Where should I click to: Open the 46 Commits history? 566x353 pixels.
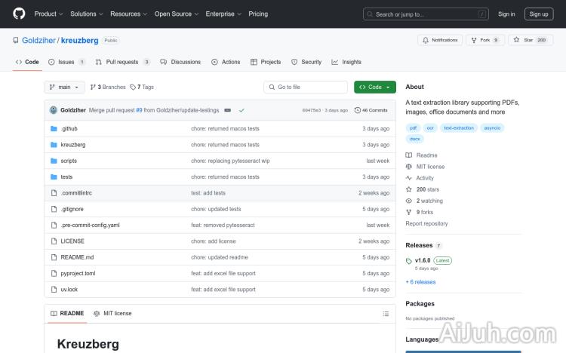coord(371,110)
